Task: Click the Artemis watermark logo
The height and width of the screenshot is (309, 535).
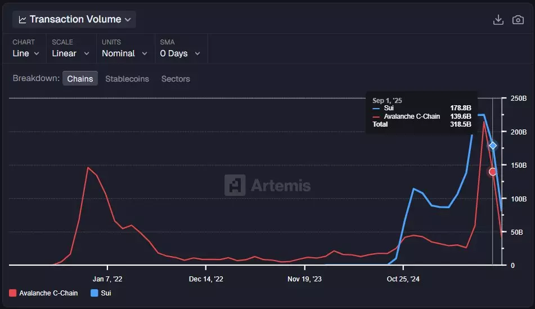Action: [234, 185]
